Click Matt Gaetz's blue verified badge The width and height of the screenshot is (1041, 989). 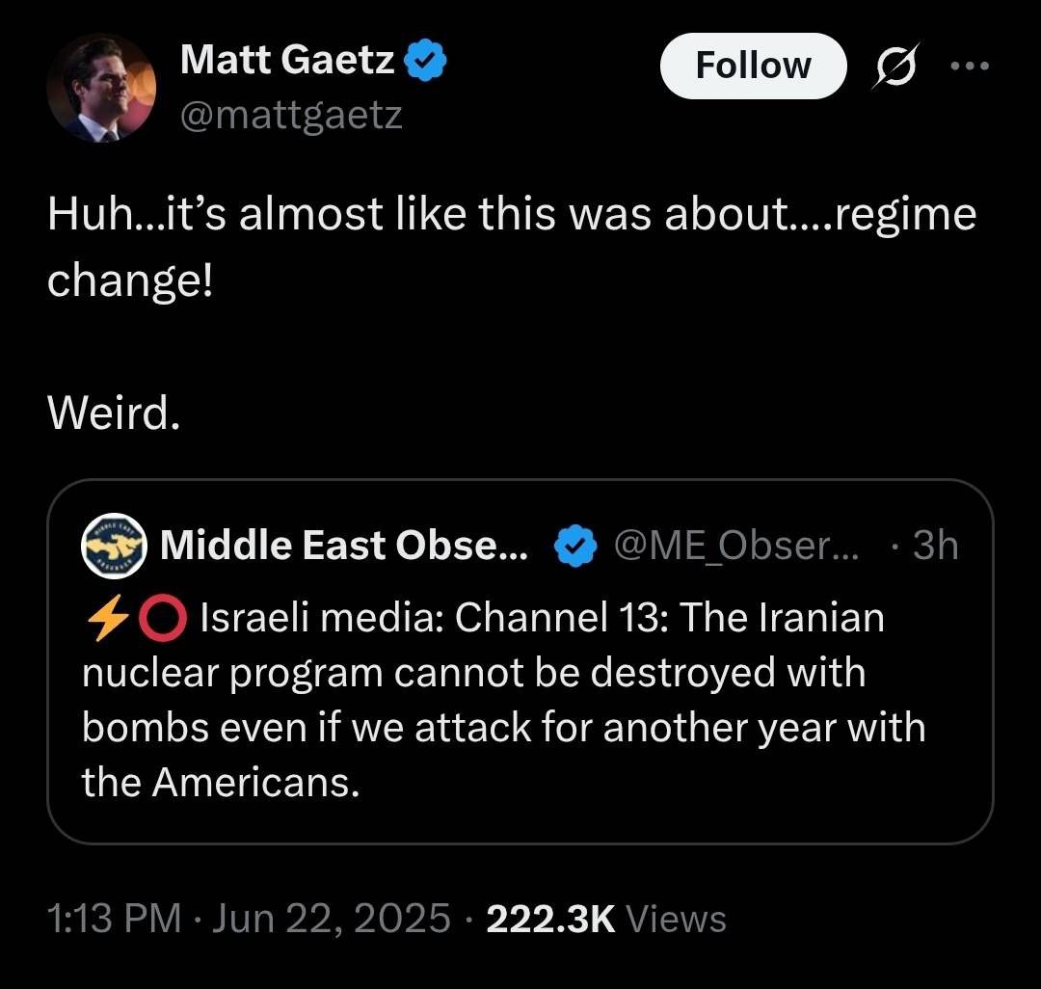coord(425,62)
